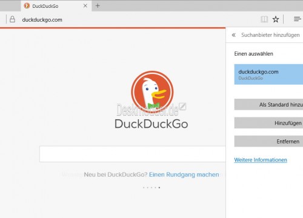Close the DuckDuckGo tab
Viewport: 303px width, 218px height.
pyautogui.click(x=85, y=6)
